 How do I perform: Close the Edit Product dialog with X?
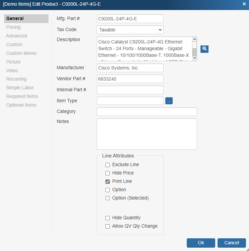244,4
